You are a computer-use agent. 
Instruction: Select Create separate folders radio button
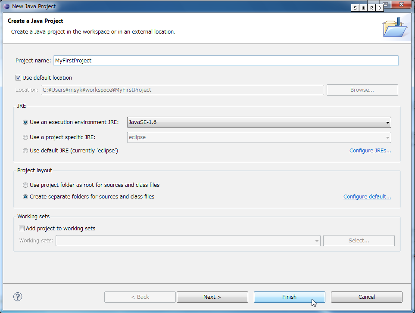click(x=25, y=197)
